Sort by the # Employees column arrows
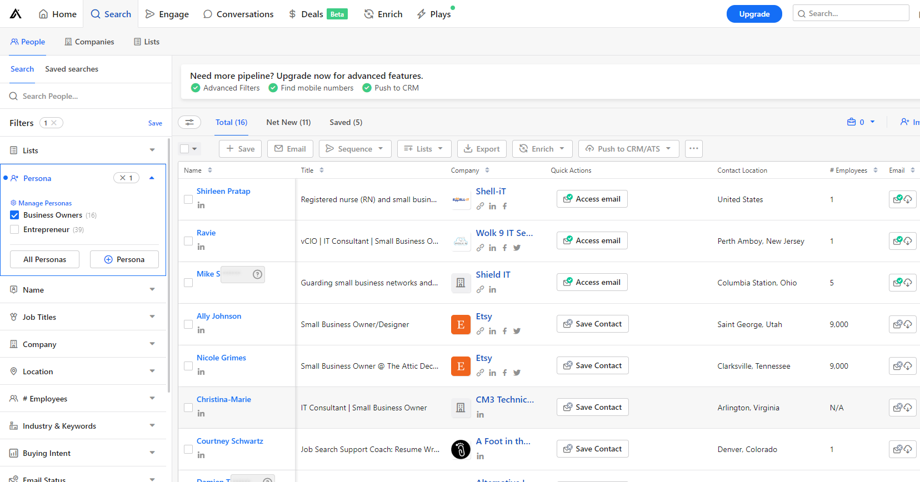Screen dimensions: 920x482 coord(876,170)
